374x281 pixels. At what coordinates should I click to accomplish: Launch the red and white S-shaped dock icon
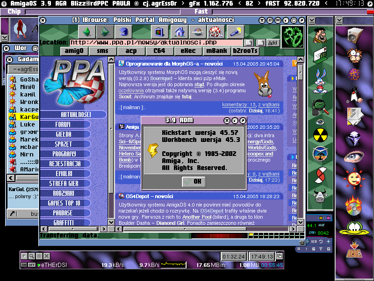[320, 175]
